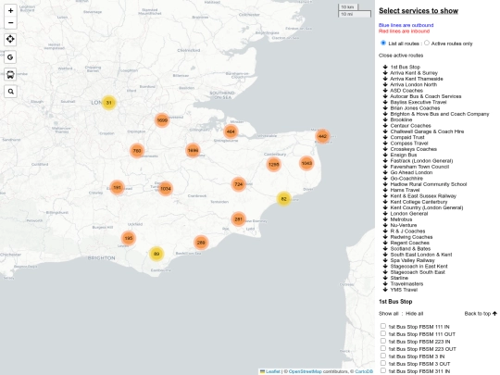This screenshot has height=375, width=500.
Task: Click the orange cluster marker 191
Action: click(117, 187)
